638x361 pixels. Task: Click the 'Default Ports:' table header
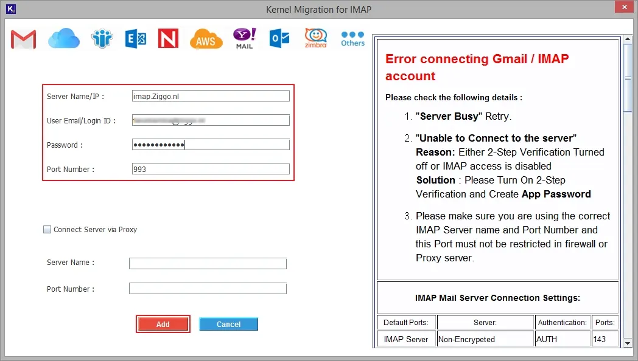[406, 323]
